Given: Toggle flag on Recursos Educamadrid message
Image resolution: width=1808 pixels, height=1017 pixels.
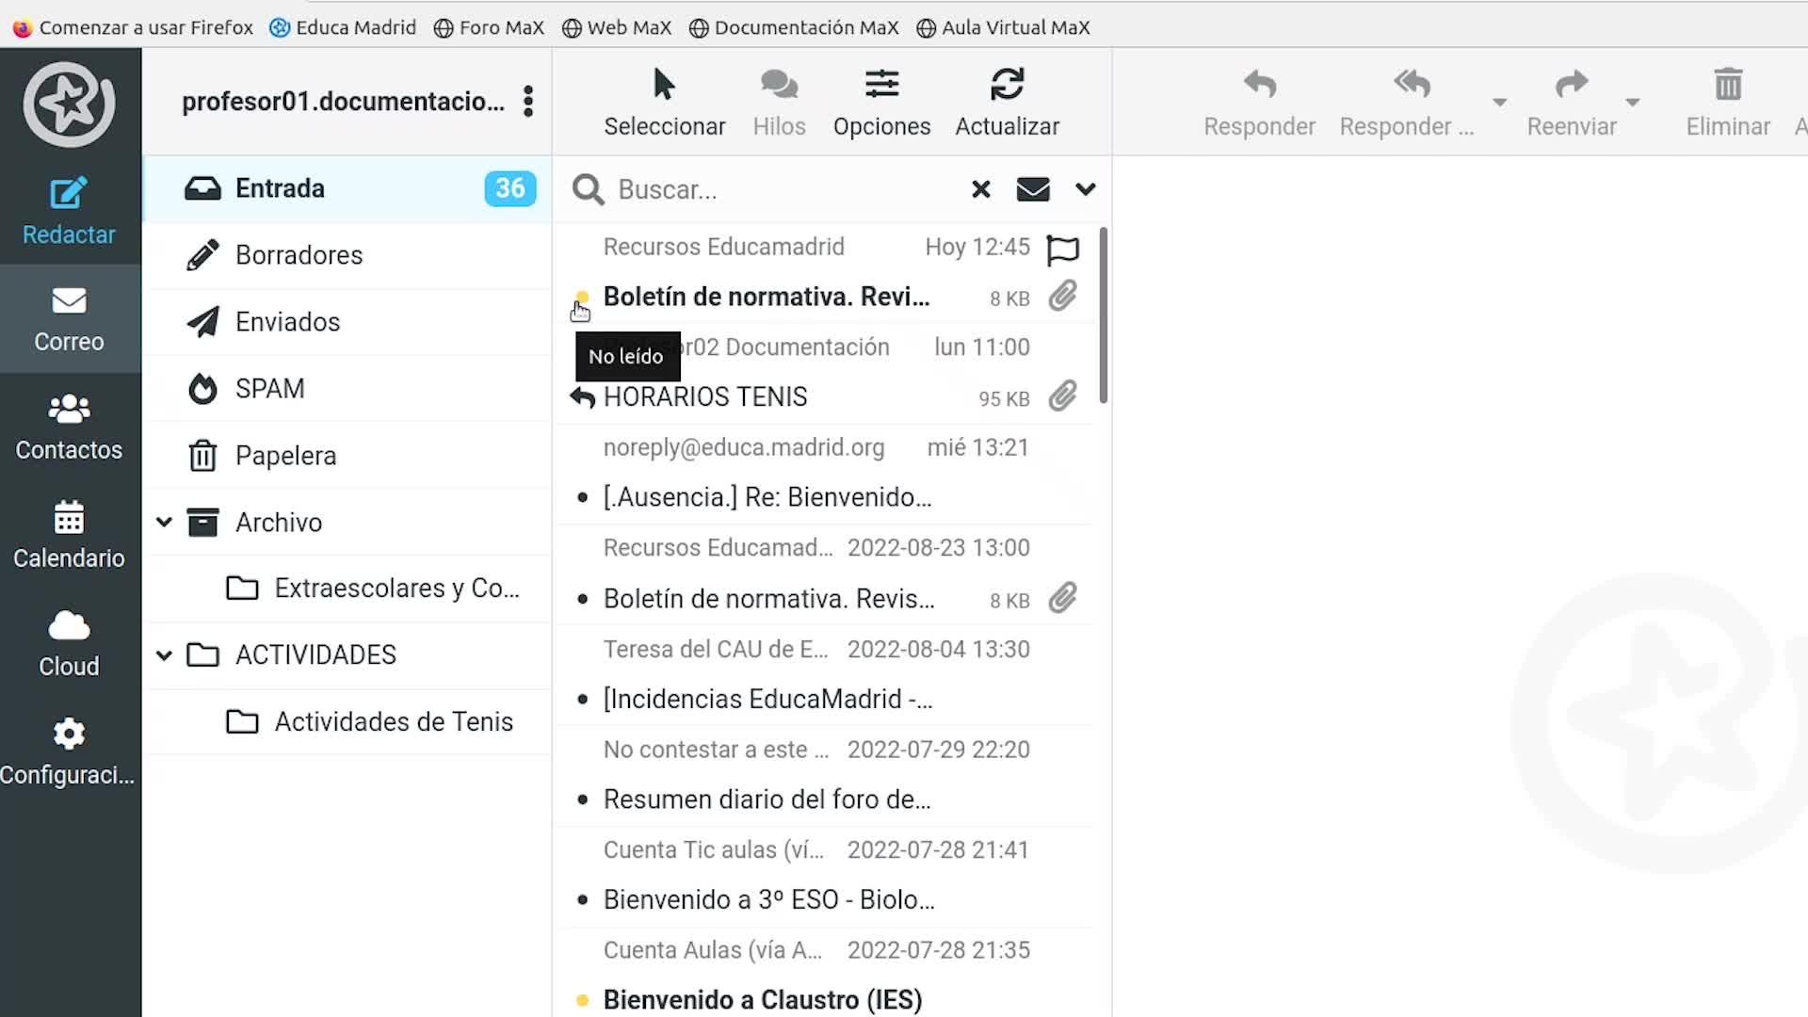Looking at the screenshot, I should pos(1062,250).
